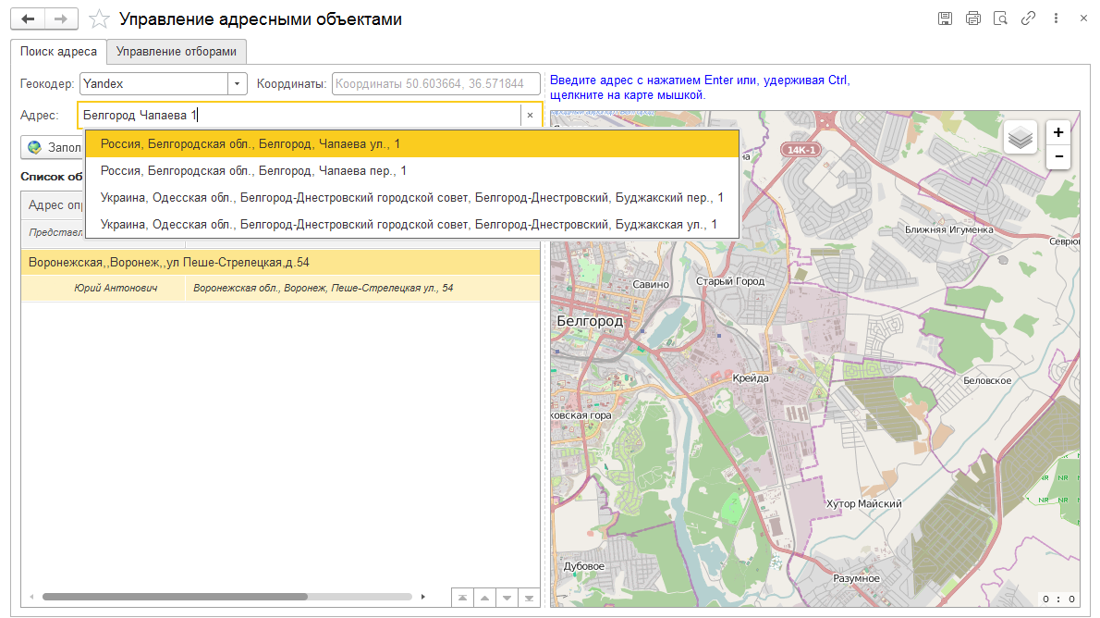Zoom out on the map

click(1058, 157)
